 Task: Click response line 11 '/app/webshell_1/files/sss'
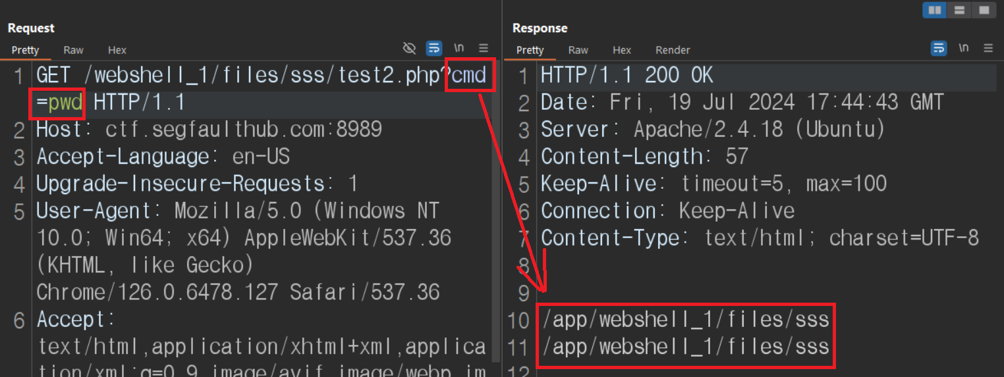point(685,347)
